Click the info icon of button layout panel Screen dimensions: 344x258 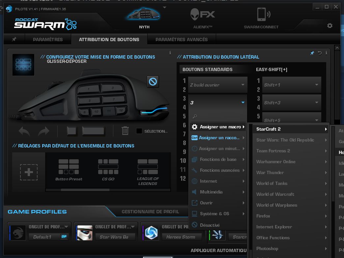click(x=170, y=53)
